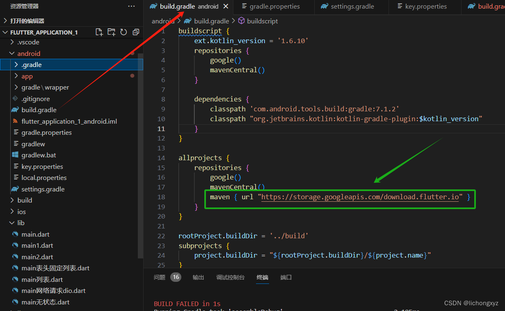This screenshot has width=505, height=311.
Task: Click the New File icon
Action: click(x=99, y=32)
